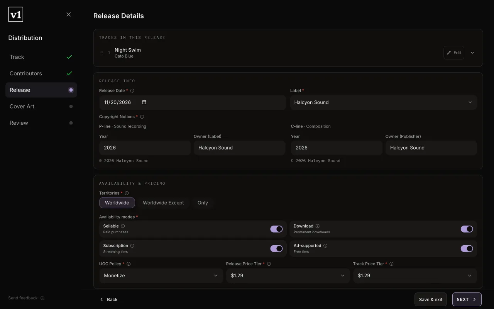The height and width of the screenshot is (309, 494).
Task: Click the v1 logo icon
Action: (x=15, y=15)
